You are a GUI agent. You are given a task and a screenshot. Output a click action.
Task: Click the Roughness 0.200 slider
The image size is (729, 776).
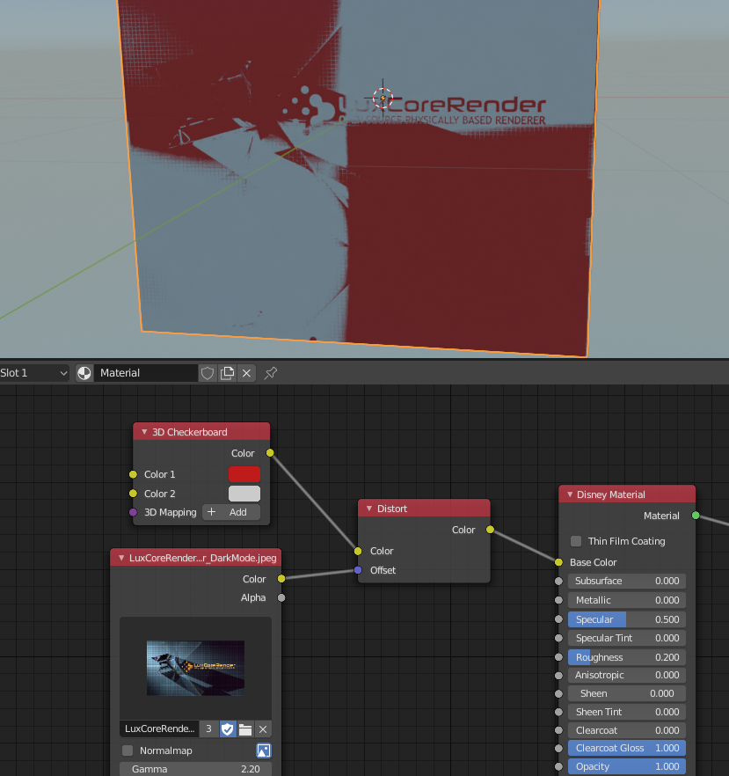[x=627, y=657]
